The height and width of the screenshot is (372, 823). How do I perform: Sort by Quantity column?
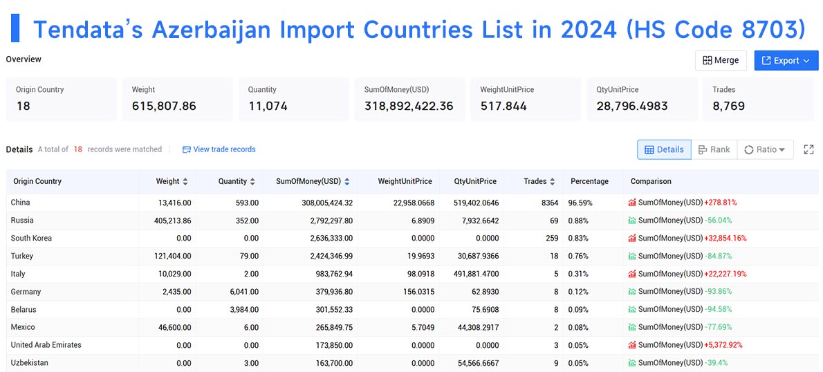tap(252, 182)
